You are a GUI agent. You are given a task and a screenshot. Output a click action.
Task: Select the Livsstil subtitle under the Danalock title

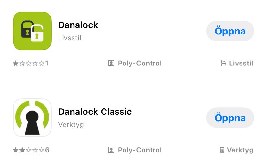coord(70,38)
